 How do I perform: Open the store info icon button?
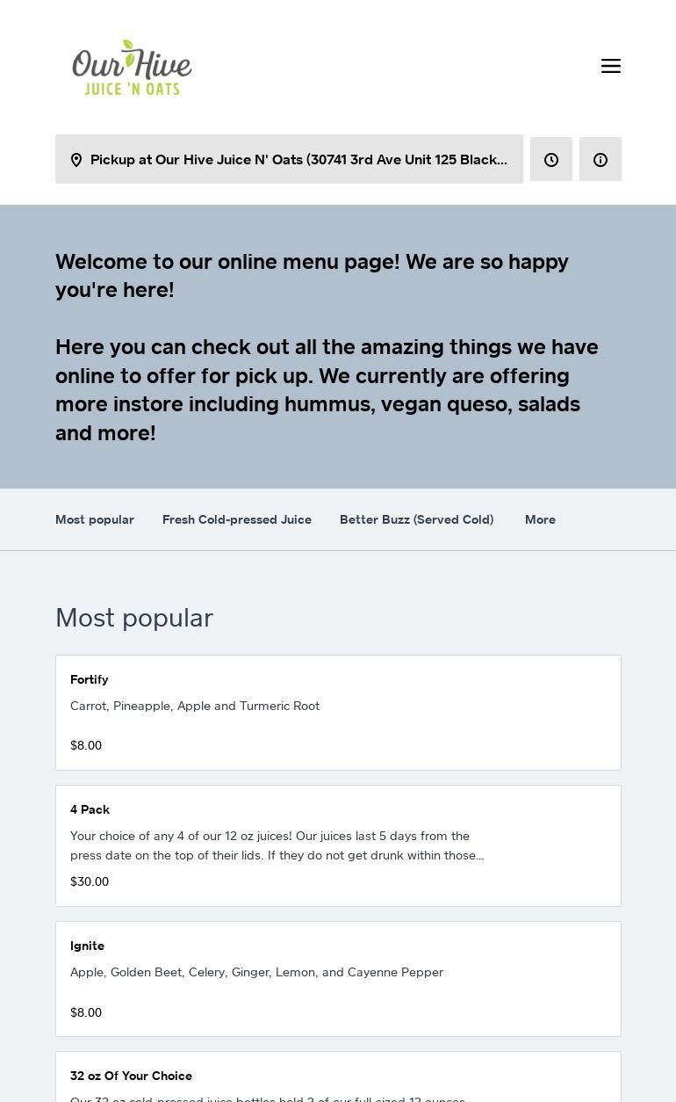(600, 160)
